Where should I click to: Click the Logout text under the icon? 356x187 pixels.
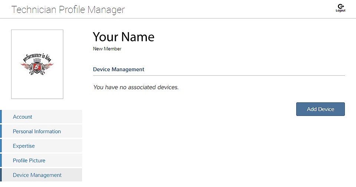tap(340, 11)
